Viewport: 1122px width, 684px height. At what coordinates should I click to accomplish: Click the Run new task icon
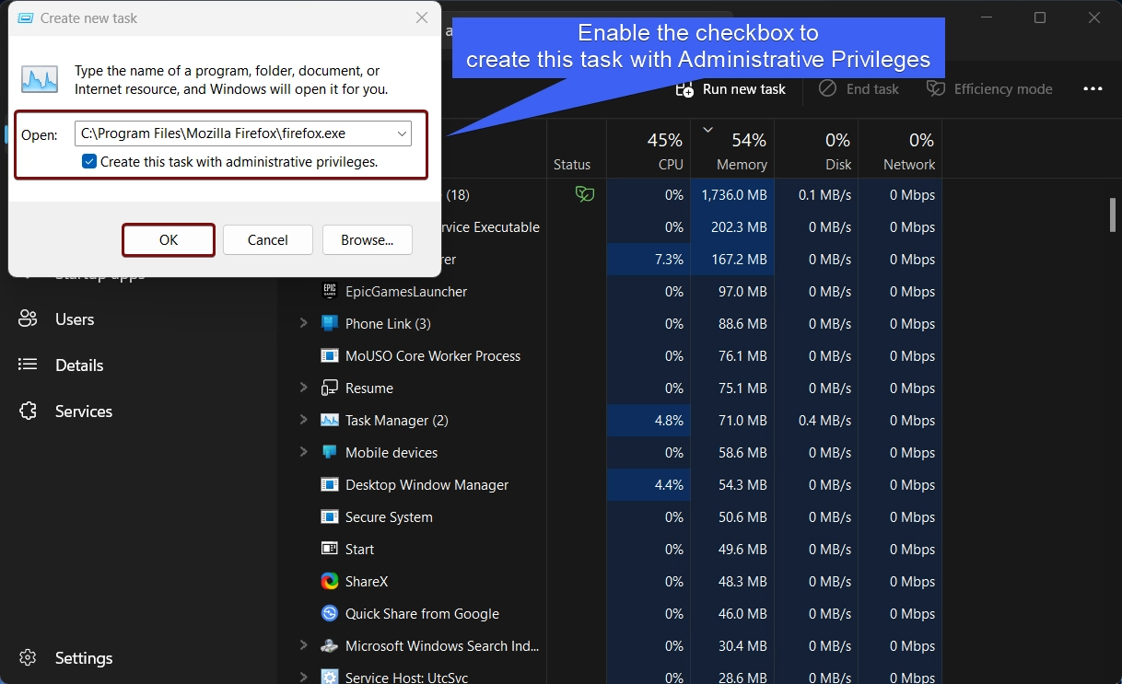[x=684, y=89]
